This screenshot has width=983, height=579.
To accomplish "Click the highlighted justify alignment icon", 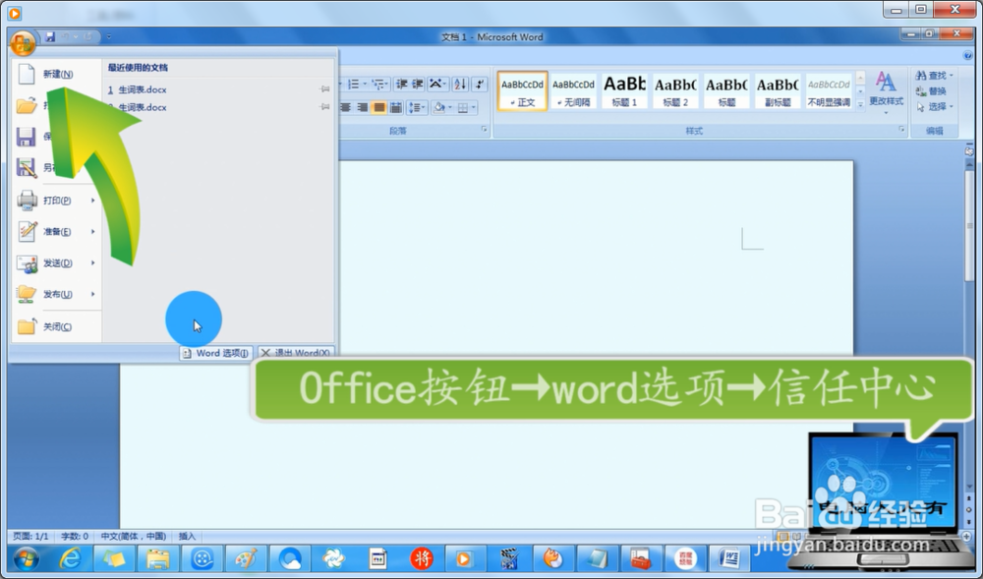I will click(378, 108).
